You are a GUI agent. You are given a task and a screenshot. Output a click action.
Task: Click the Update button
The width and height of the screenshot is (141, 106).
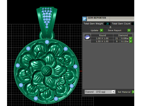[x=94, y=30]
